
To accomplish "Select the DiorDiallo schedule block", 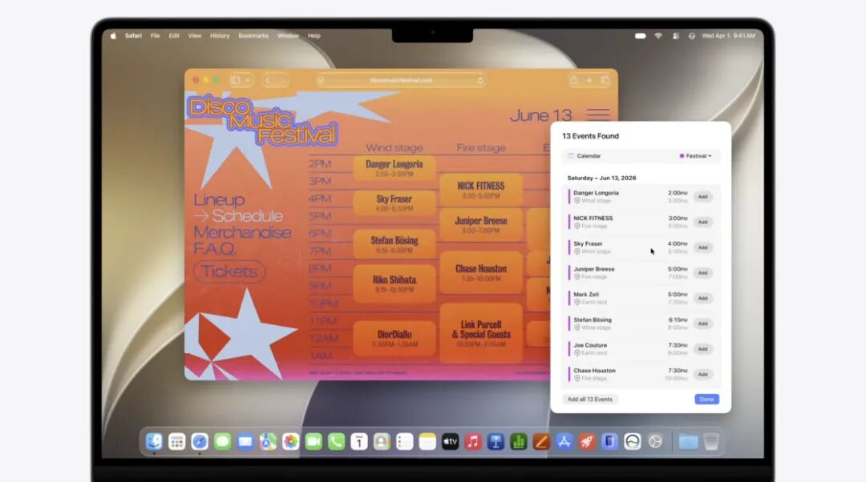I will pyautogui.click(x=395, y=338).
